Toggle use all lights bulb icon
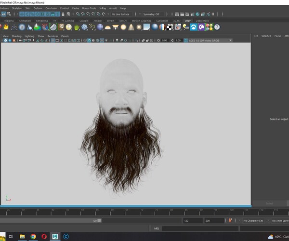 (106, 40)
